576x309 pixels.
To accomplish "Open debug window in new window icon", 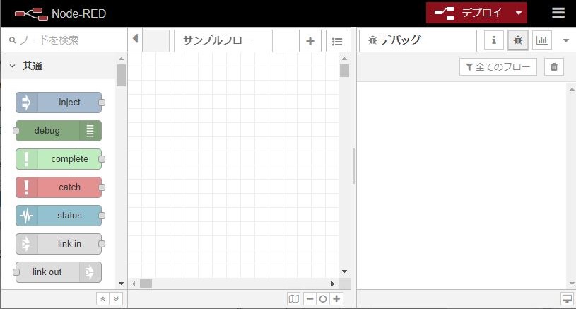I will click(567, 299).
